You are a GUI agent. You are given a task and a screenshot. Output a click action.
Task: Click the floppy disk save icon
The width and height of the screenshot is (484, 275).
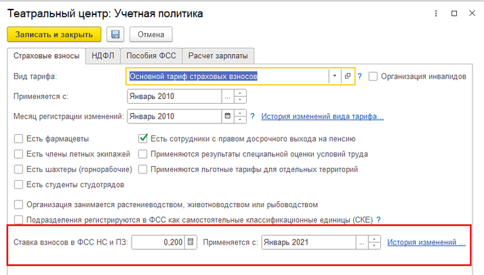115,35
